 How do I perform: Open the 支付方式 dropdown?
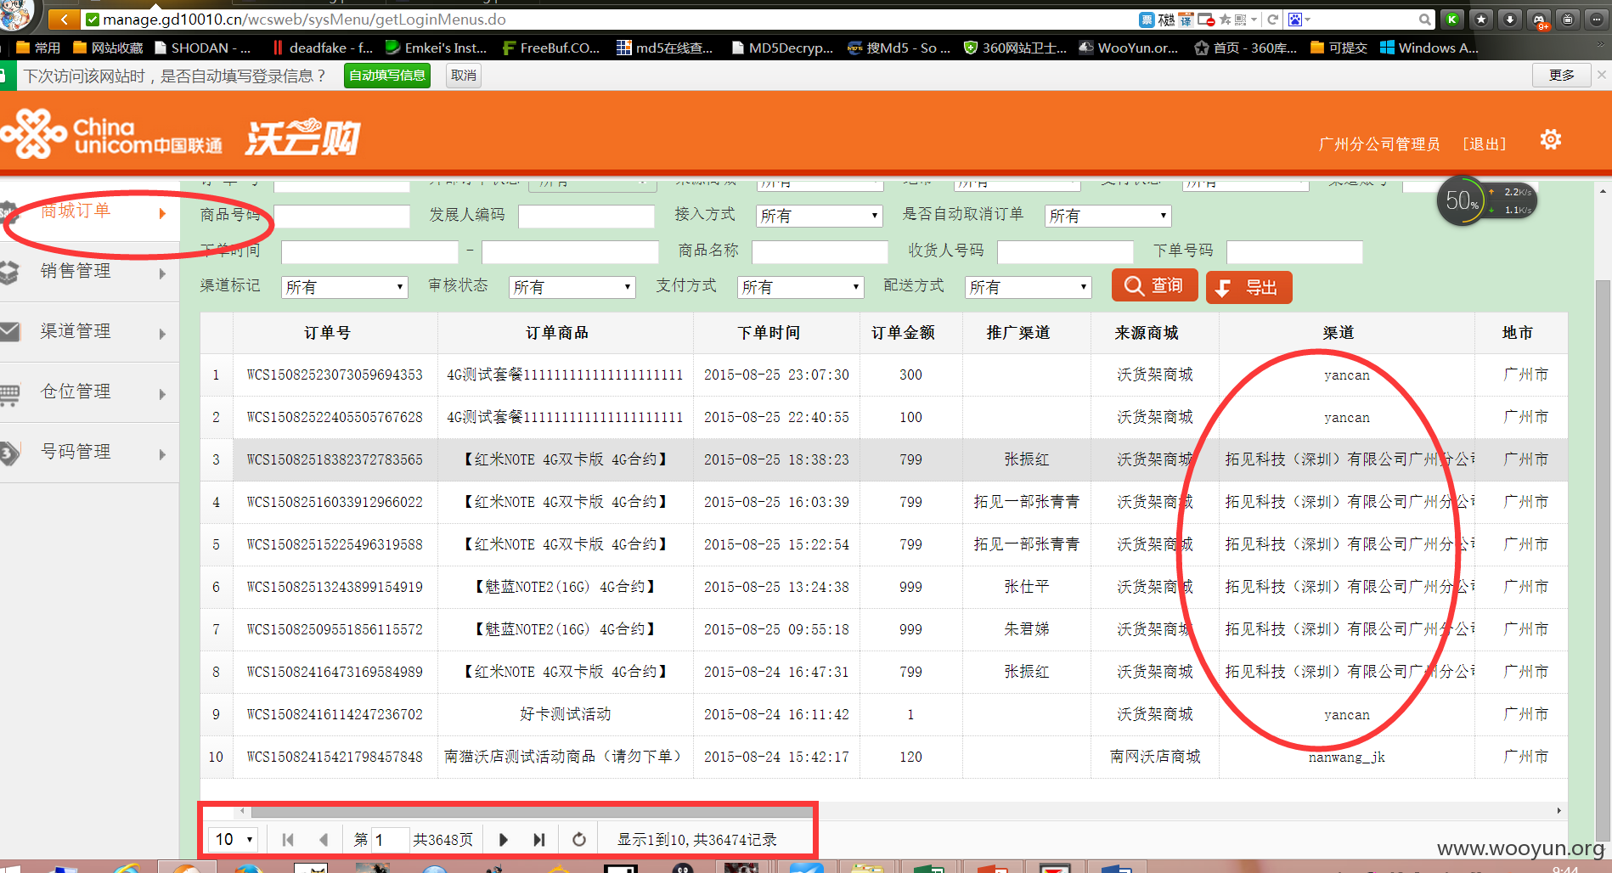pos(801,288)
